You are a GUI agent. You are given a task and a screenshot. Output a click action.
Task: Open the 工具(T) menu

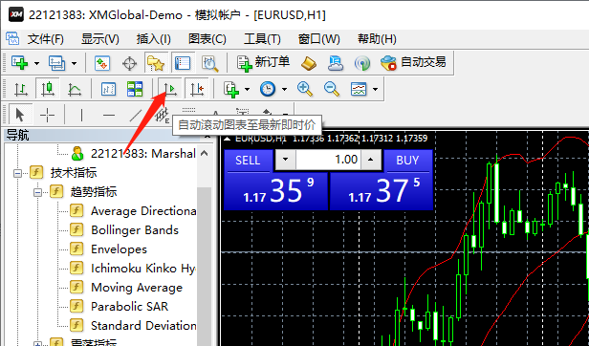coord(262,39)
